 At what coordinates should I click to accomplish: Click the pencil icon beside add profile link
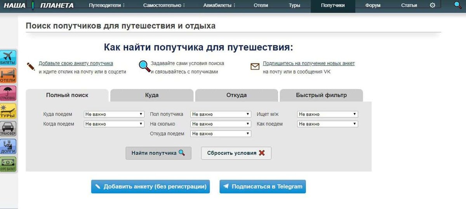31,67
